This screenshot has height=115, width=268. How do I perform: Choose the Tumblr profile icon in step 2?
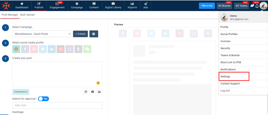(x=78, y=49)
